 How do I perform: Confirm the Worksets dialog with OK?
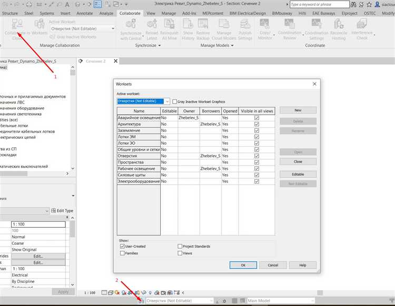[243, 265]
